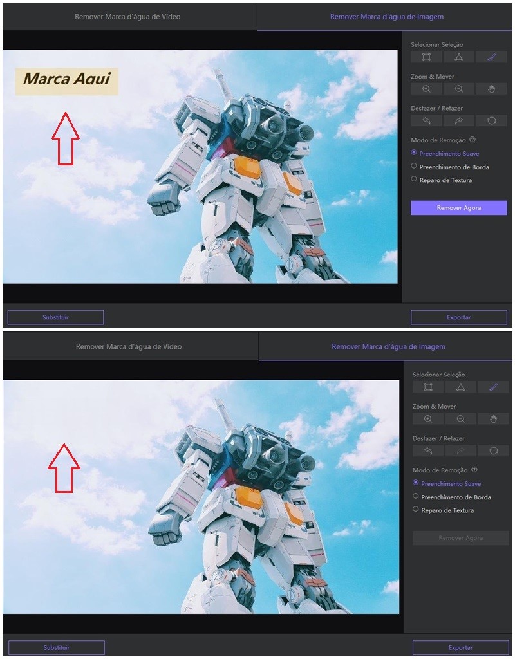The height and width of the screenshot is (659, 515).
Task: Open Remover Marca d'água de Vídeo tab, top window
Action: (x=129, y=17)
